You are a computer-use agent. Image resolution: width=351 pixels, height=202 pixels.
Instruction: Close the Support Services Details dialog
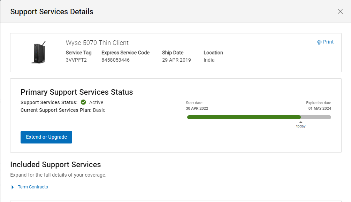pos(340,11)
